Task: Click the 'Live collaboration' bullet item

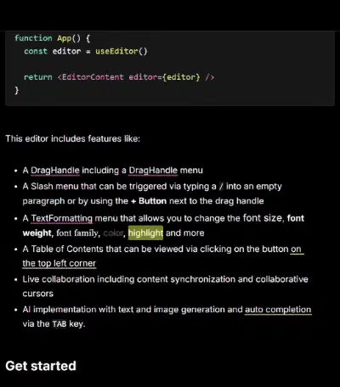Action: click(165, 286)
